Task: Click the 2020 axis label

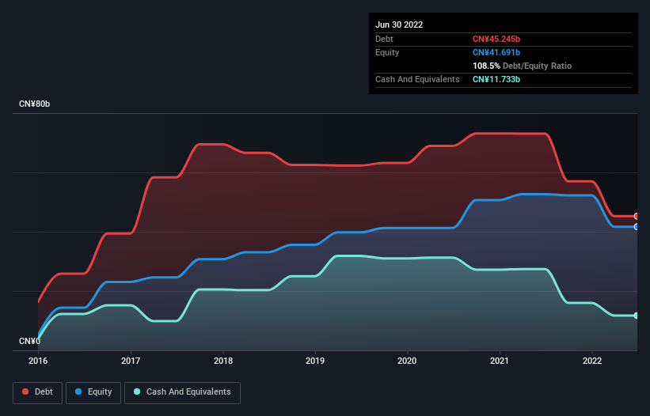Action: click(x=407, y=361)
